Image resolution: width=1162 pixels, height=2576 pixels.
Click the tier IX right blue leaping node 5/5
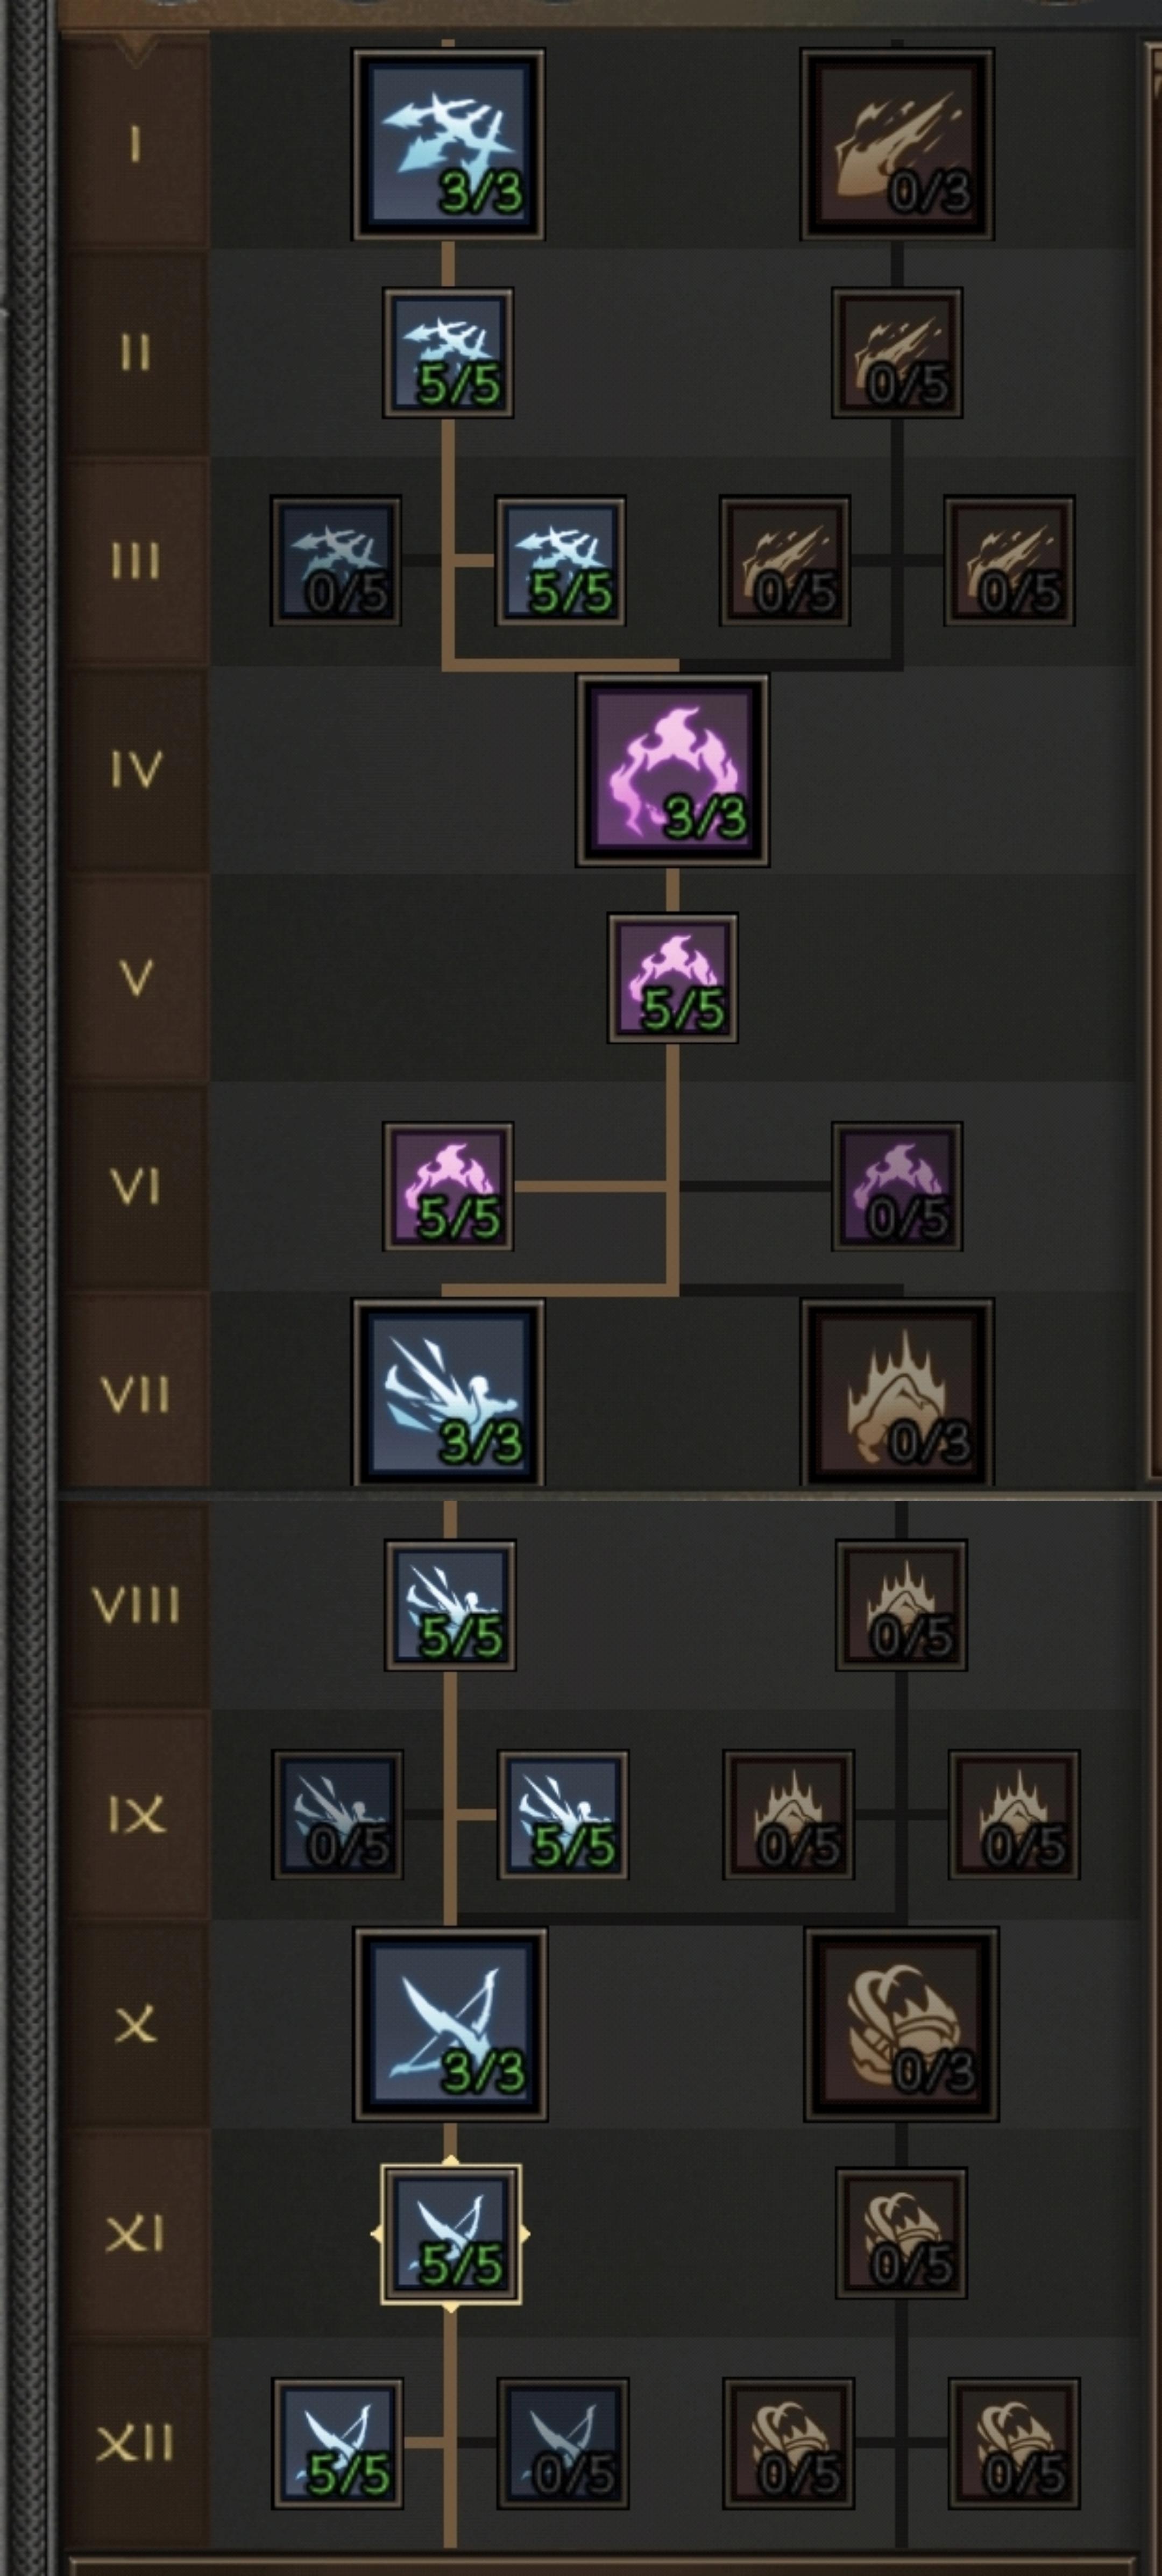[x=563, y=1814]
